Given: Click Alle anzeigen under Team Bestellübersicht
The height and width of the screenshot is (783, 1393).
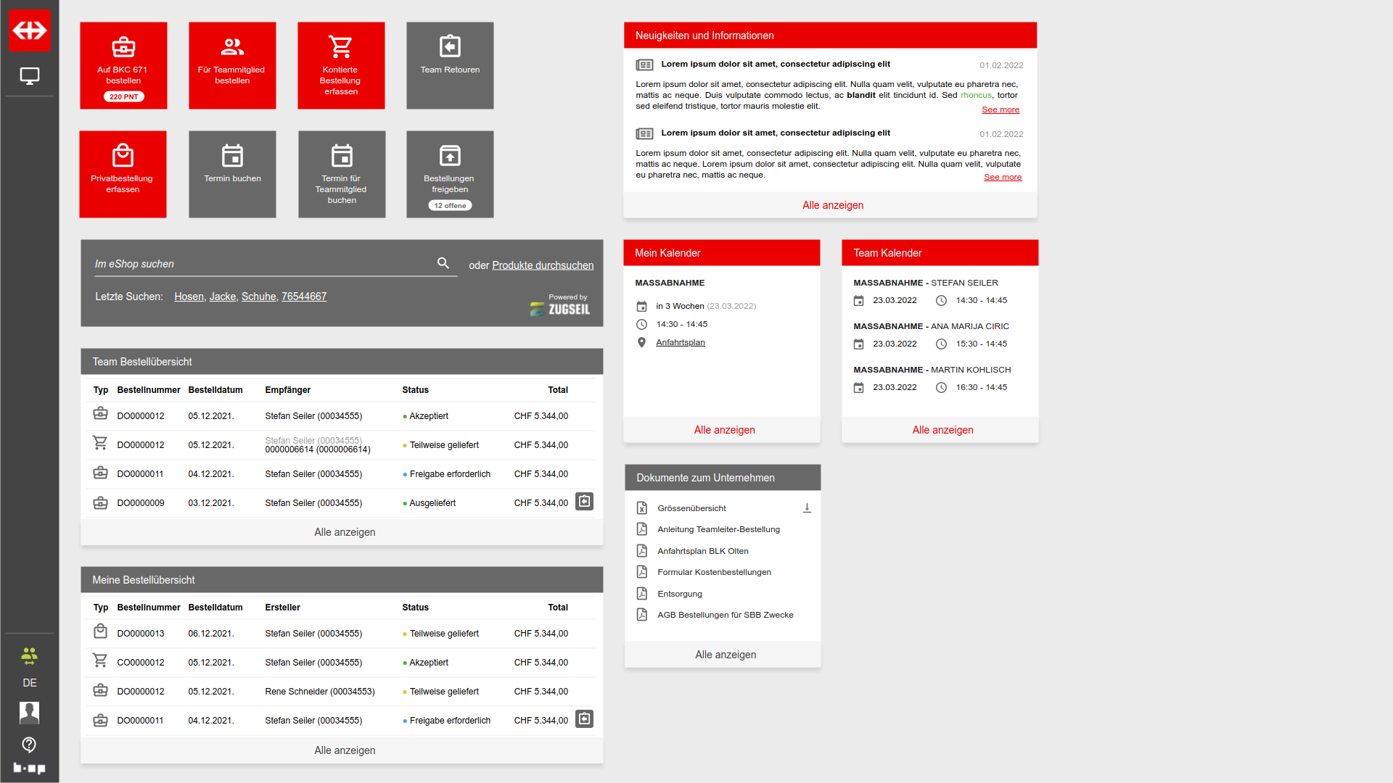Looking at the screenshot, I should (345, 532).
